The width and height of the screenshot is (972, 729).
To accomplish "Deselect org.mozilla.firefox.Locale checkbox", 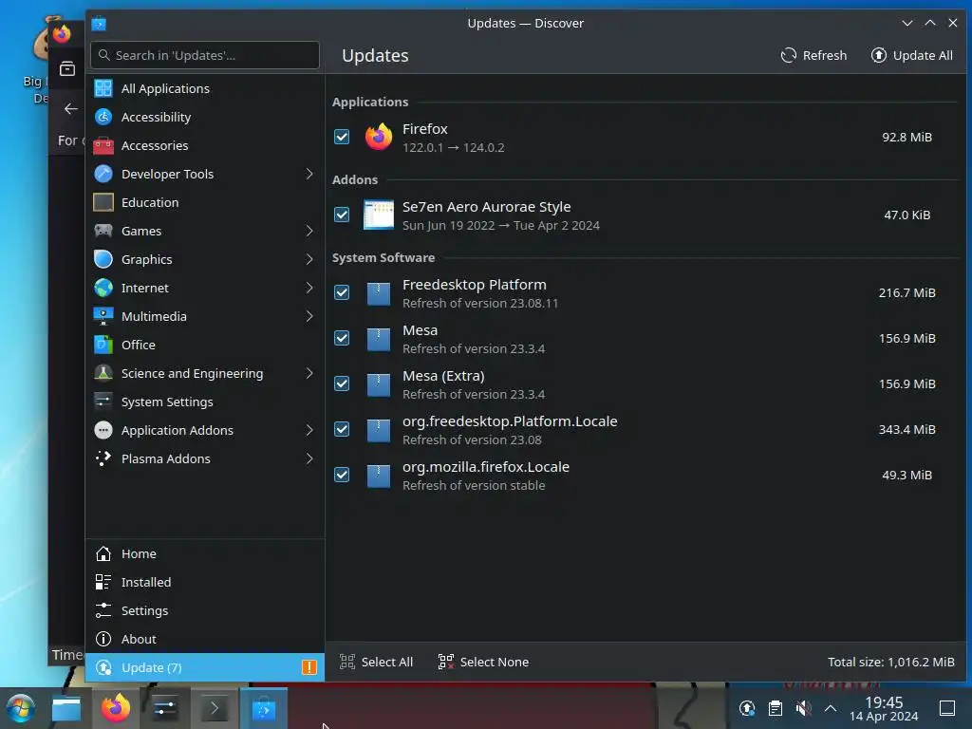I will [342, 475].
